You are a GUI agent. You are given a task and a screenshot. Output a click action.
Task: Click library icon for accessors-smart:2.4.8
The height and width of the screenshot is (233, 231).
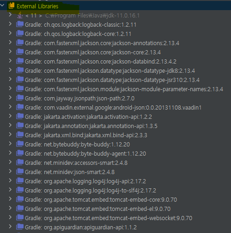[x=20, y=162]
